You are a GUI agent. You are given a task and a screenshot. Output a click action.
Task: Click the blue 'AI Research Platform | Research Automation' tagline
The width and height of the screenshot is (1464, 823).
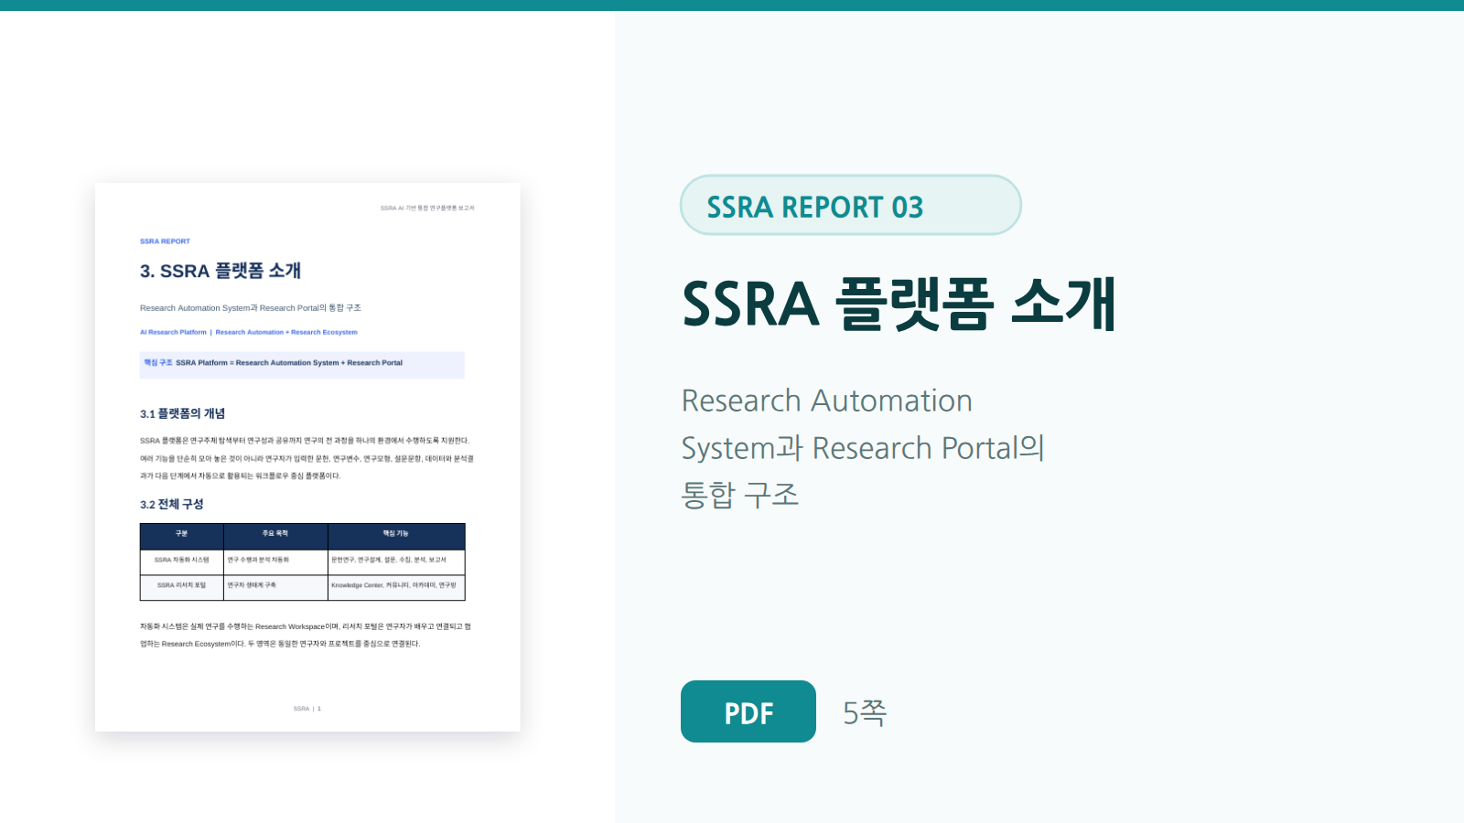(x=249, y=332)
